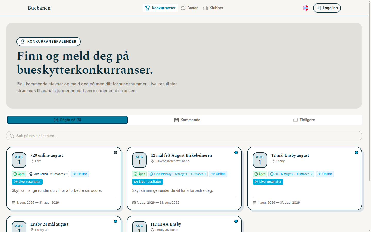Click the Online badge on 720 online august
371x232 pixels.
point(80,174)
